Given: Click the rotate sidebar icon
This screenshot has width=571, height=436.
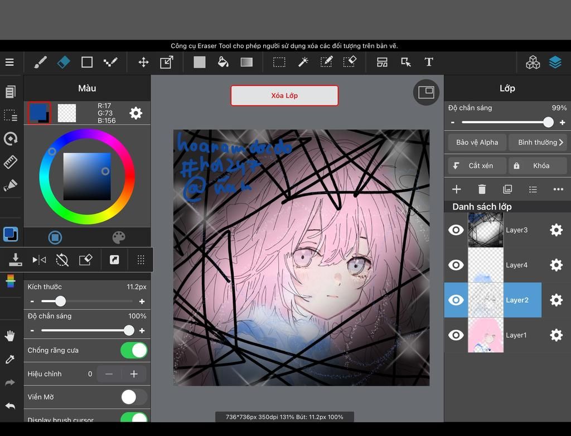Looking at the screenshot, I should pos(11,139).
